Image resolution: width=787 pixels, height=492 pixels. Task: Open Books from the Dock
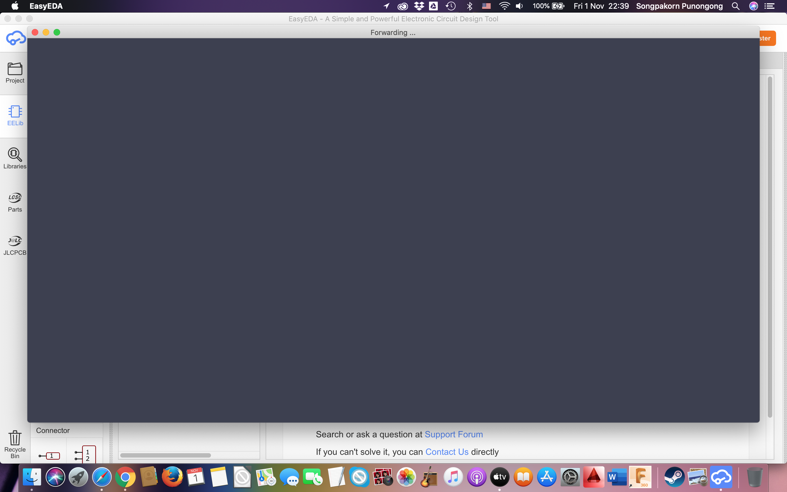523,477
